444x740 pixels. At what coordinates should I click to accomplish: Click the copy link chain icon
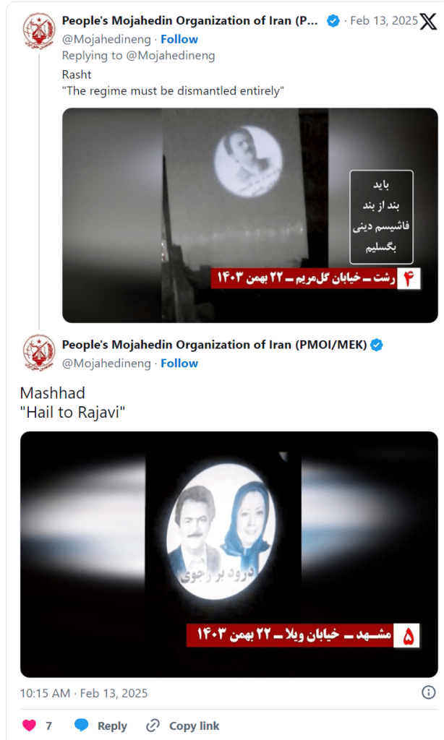pos(153,726)
